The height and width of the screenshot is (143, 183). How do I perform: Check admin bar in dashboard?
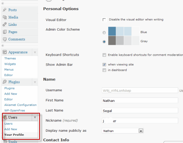point(104,70)
